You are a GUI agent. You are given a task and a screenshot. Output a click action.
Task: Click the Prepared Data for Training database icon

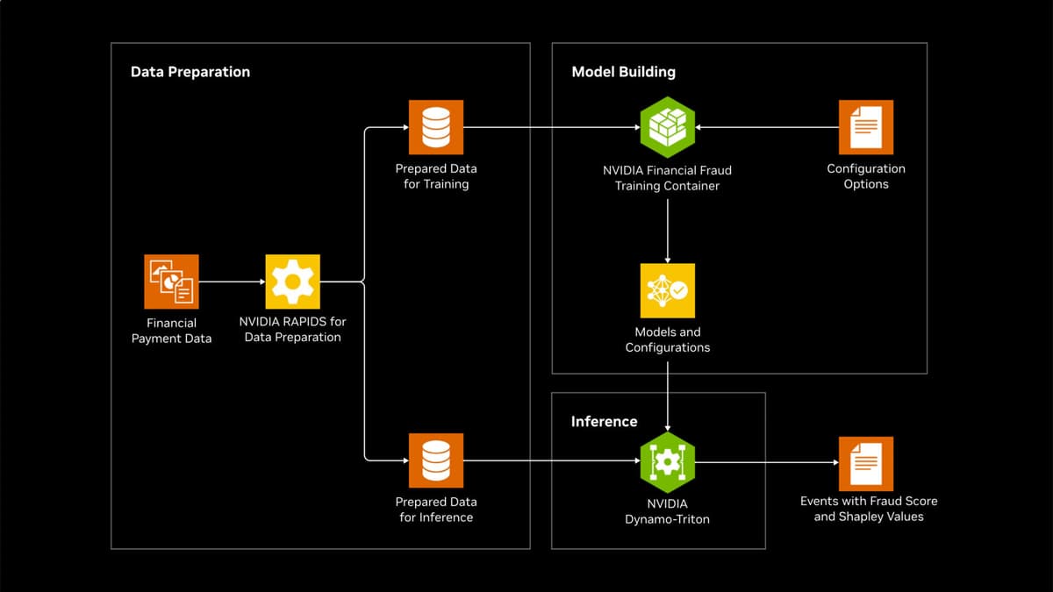(436, 127)
